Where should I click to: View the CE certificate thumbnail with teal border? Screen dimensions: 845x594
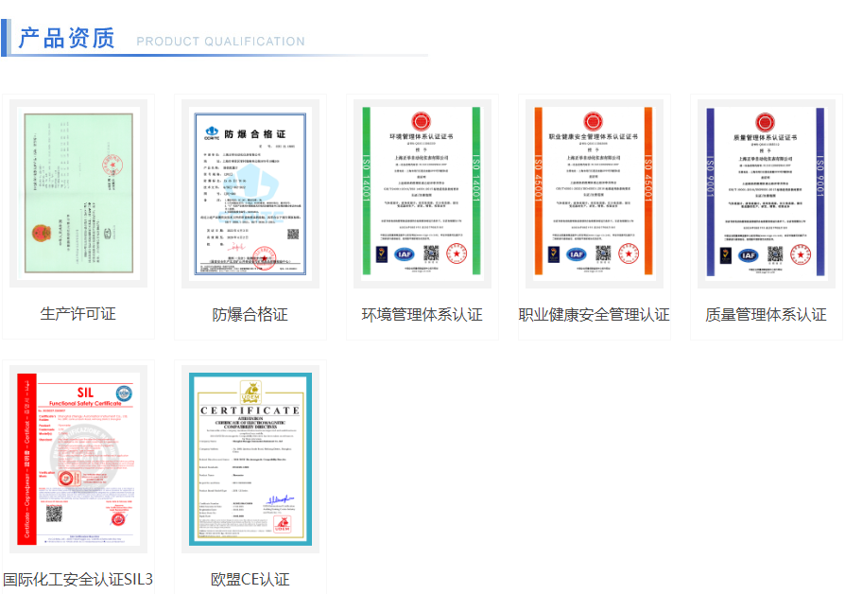click(250, 459)
